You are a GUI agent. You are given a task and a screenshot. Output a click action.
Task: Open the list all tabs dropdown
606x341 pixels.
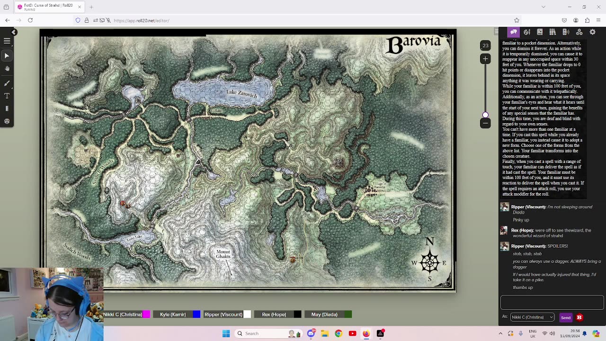(x=543, y=7)
